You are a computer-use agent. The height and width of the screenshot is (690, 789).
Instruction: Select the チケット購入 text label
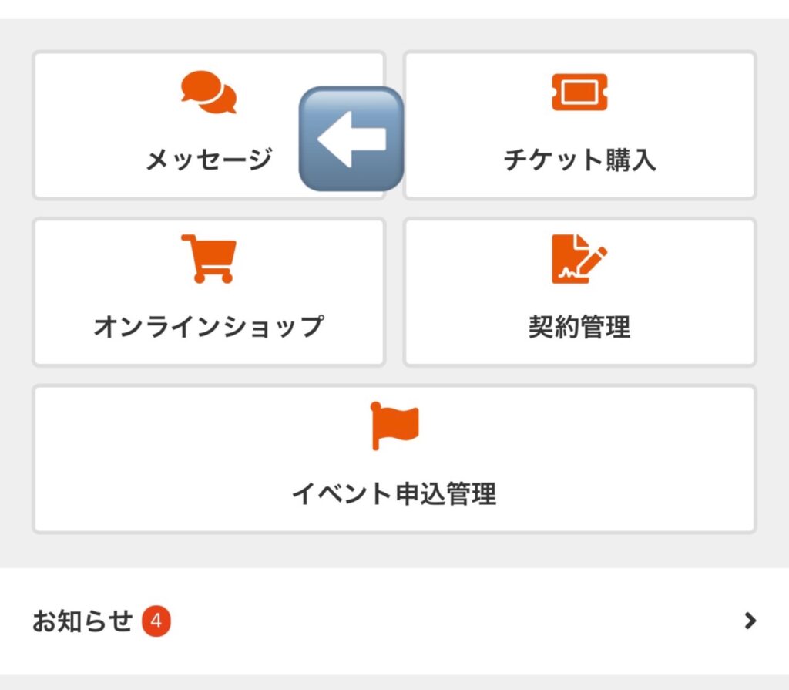click(x=579, y=160)
